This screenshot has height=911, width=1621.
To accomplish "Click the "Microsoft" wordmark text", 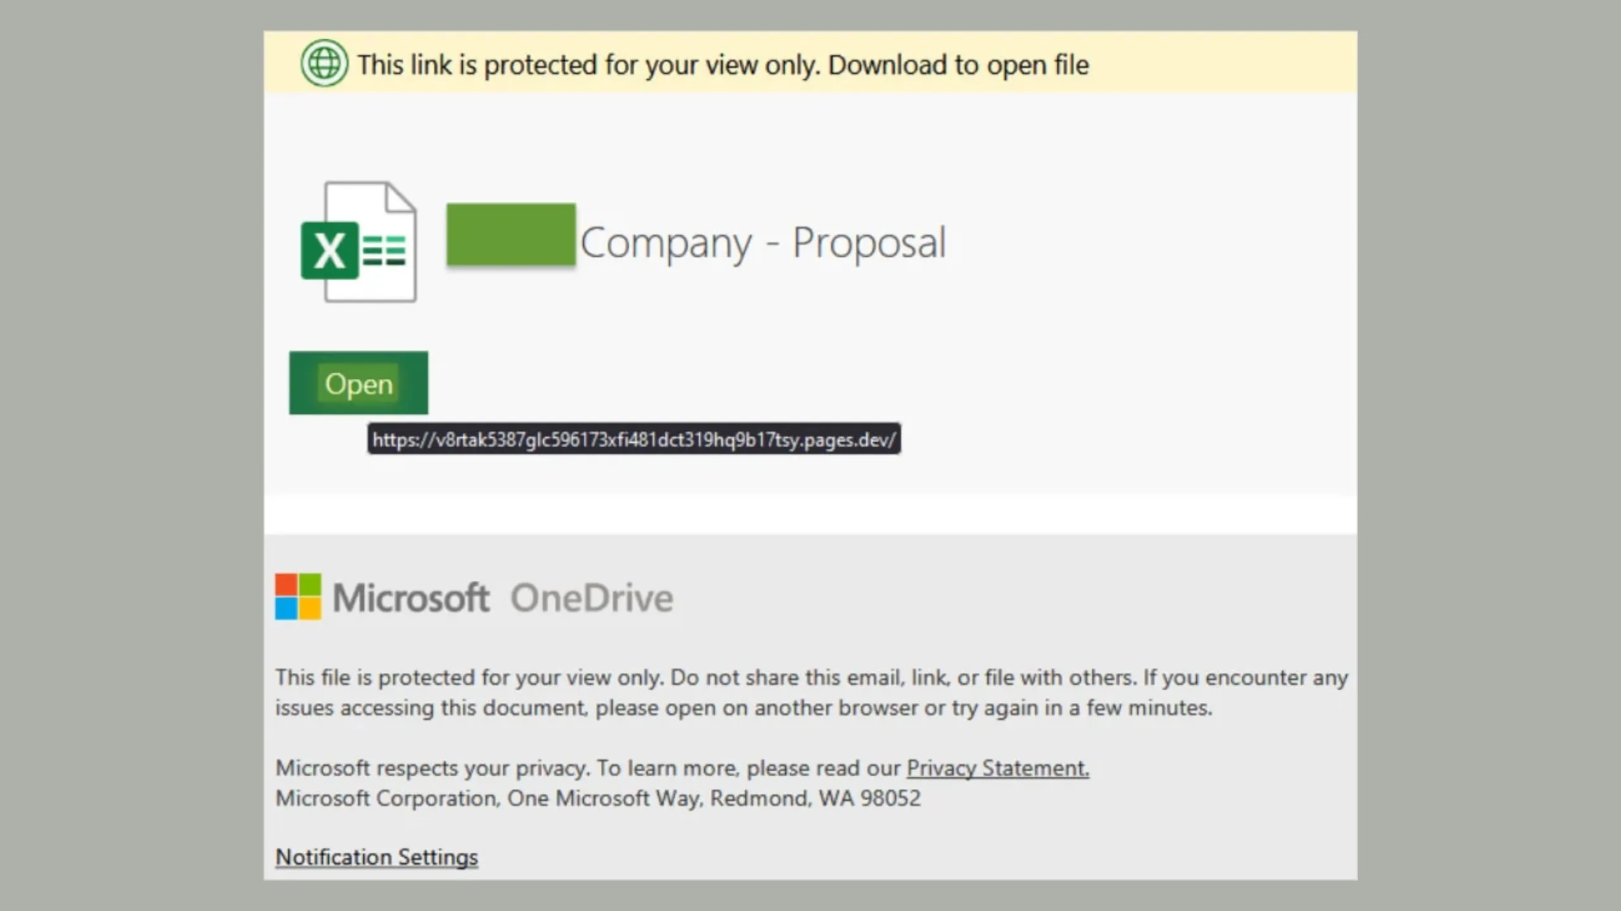I will pyautogui.click(x=412, y=598).
